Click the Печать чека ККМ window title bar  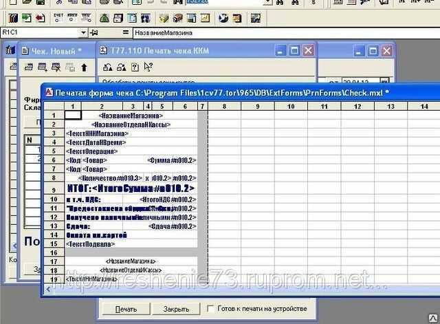click(186, 50)
